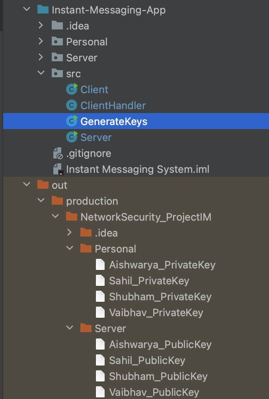Collapse the NetworkSecurity_ProjectIM folder
This screenshot has height=399, width=269.
click(x=55, y=216)
